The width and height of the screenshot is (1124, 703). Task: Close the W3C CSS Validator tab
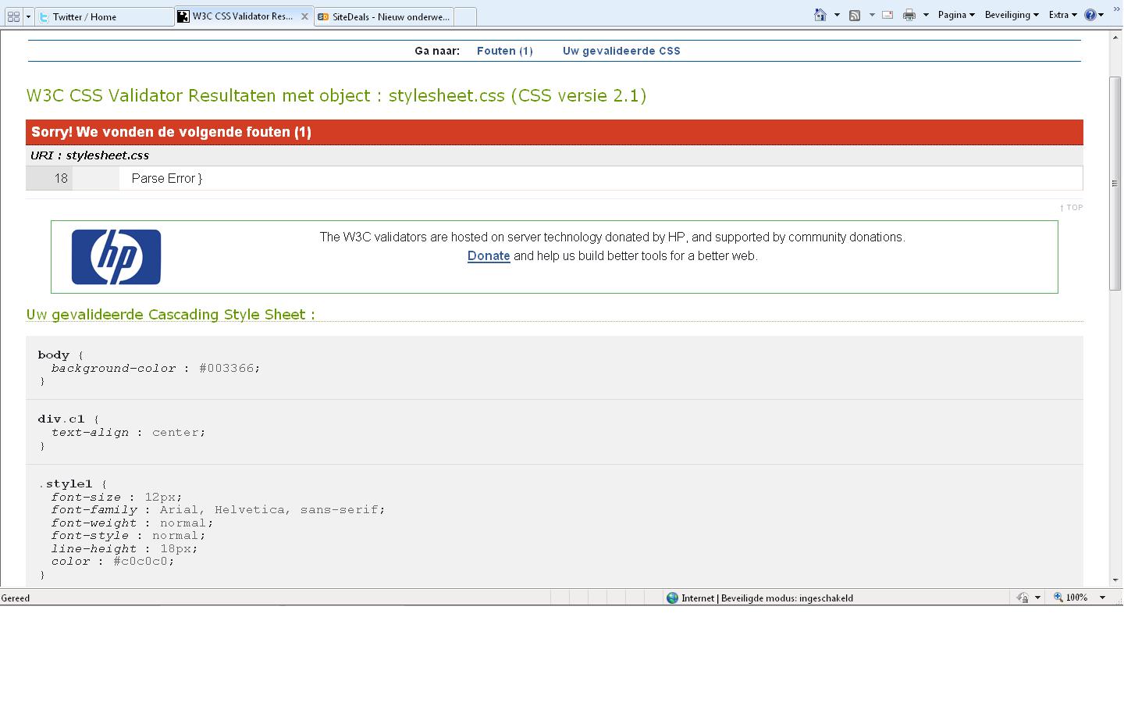pyautogui.click(x=304, y=16)
